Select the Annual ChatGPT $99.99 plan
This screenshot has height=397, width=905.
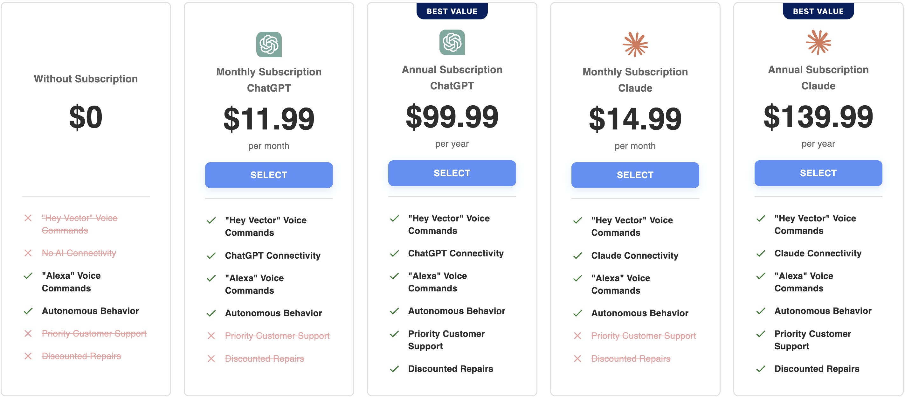pos(452,173)
